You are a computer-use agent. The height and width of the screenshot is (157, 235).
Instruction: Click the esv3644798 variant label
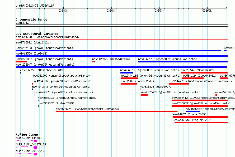47,37
